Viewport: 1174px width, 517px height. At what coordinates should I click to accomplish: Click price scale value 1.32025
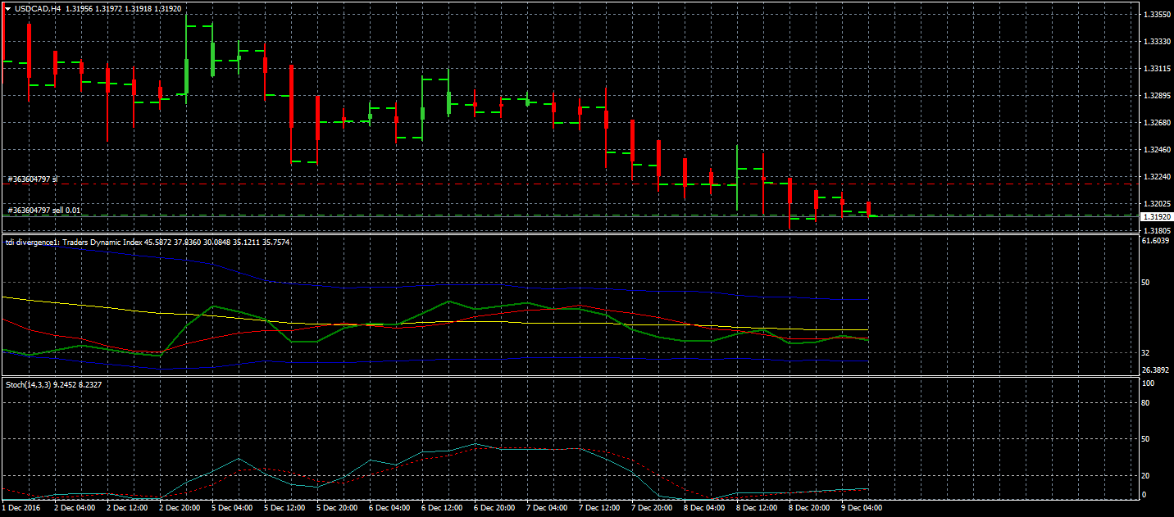[1158, 204]
